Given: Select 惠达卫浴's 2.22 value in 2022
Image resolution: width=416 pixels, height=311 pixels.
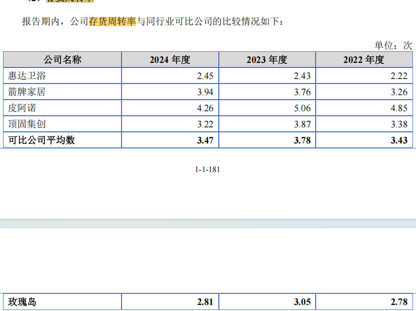Looking at the screenshot, I should click(399, 76).
